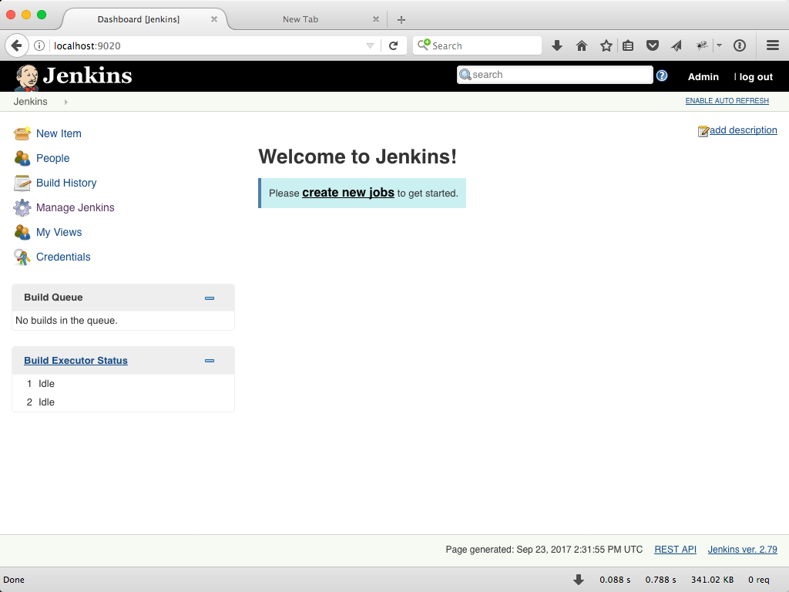
Task: Click the Admin user link
Action: [x=703, y=76]
